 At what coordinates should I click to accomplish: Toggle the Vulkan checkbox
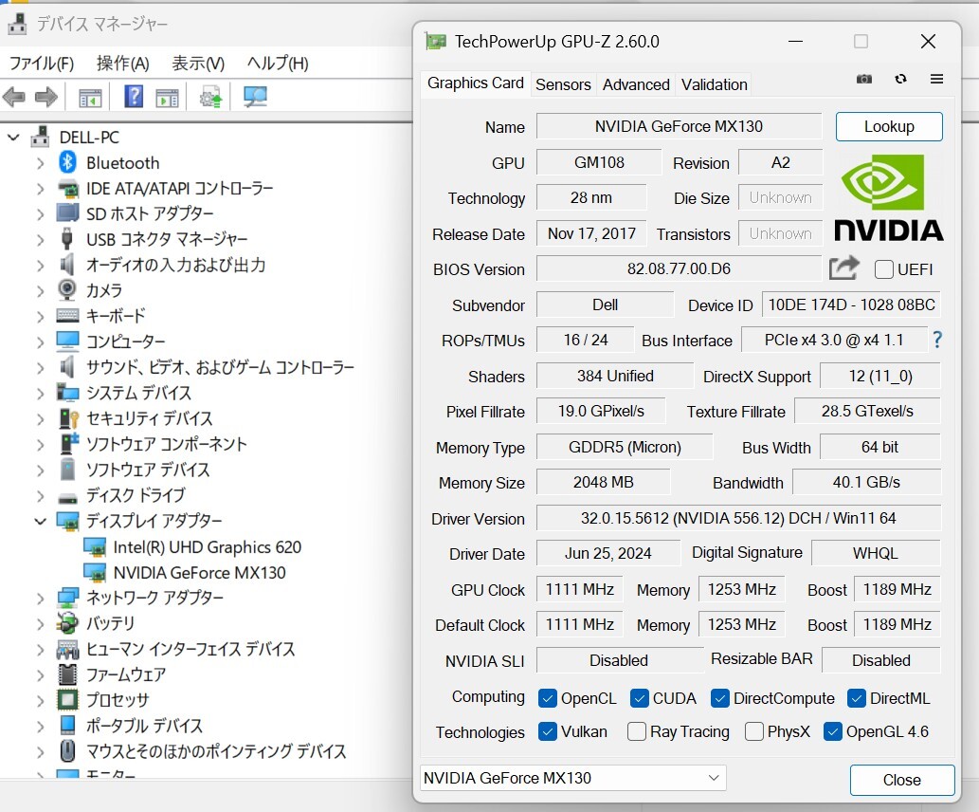(548, 731)
